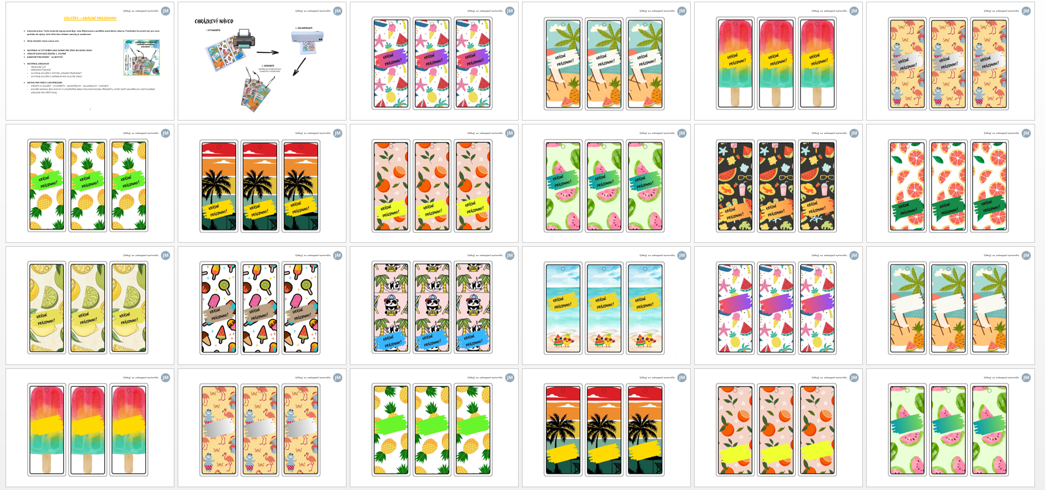
Task: Click the JM logo on the grapefruit bookmarks page
Action: [1026, 133]
